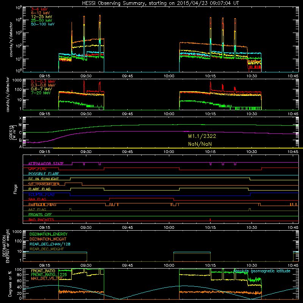Click the DECIMATION_WEIGHT legend label
The height and width of the screenshot is (303, 303).
click(x=48, y=239)
